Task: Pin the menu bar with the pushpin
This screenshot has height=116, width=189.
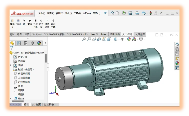Action: coord(105,13)
